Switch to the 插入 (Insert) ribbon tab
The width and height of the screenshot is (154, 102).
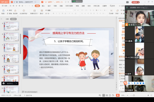(43, 6)
